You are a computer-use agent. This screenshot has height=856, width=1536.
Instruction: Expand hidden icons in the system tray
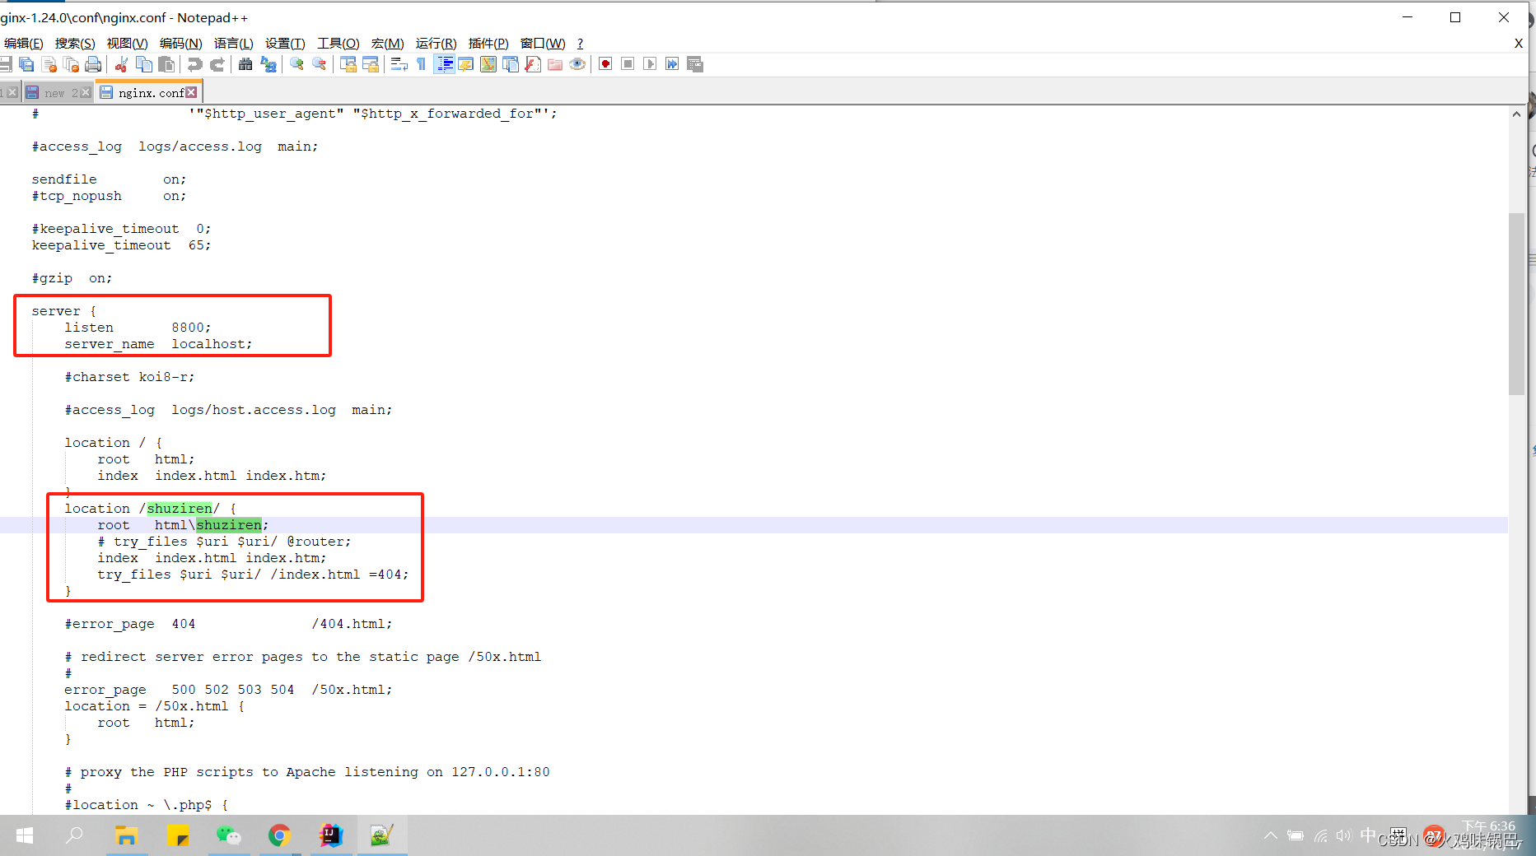pos(1270,835)
